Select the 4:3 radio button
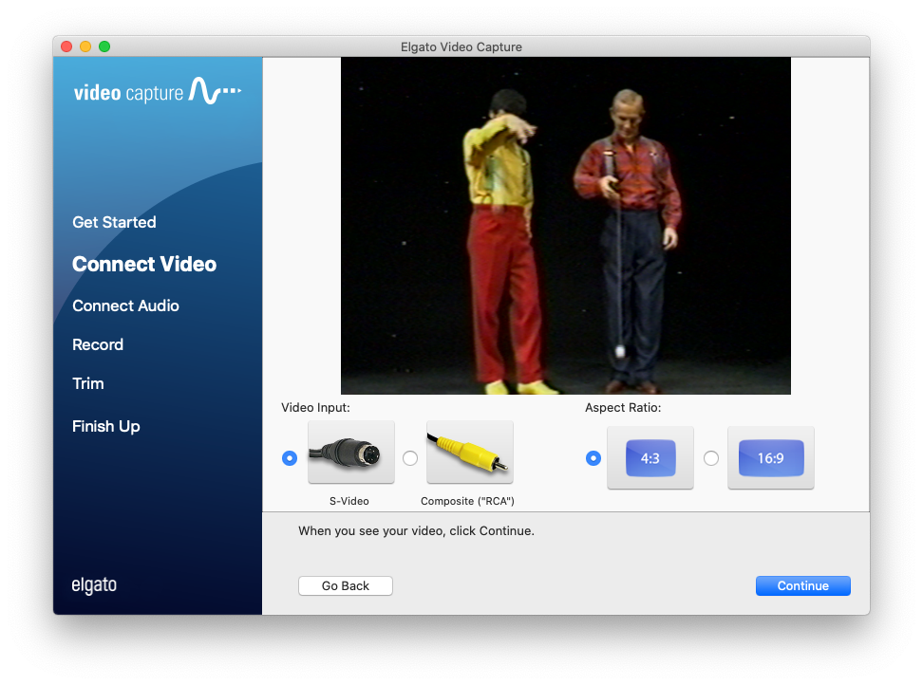 coord(593,458)
